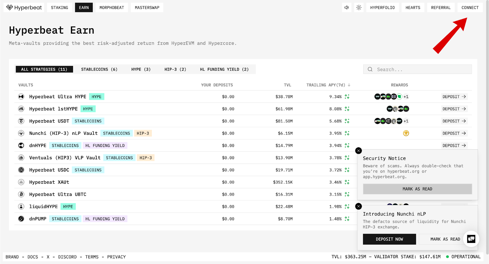
Task: Click sparkle icon beside 8.08% APY
Action: (x=347, y=109)
